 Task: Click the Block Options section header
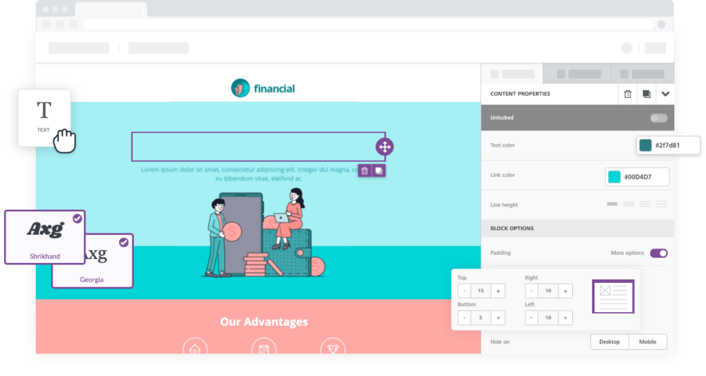[x=578, y=229]
